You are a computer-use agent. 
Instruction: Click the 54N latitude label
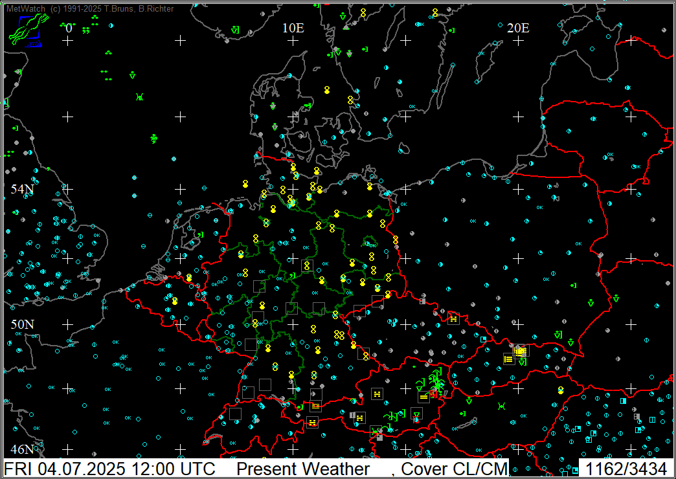click(23, 189)
